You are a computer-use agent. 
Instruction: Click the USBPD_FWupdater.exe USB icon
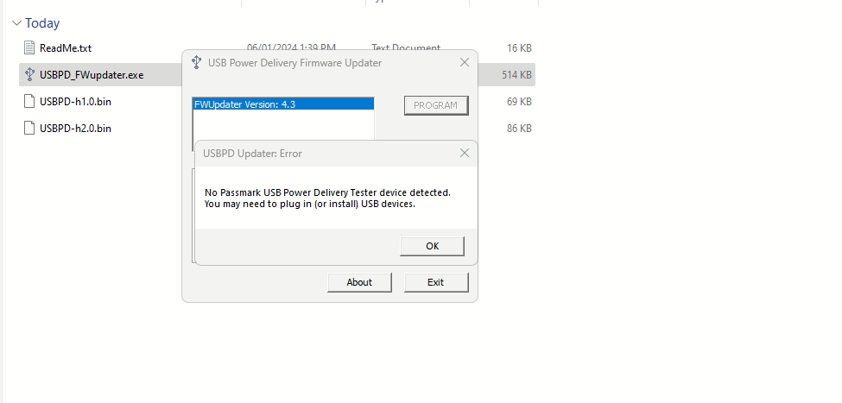(29, 74)
